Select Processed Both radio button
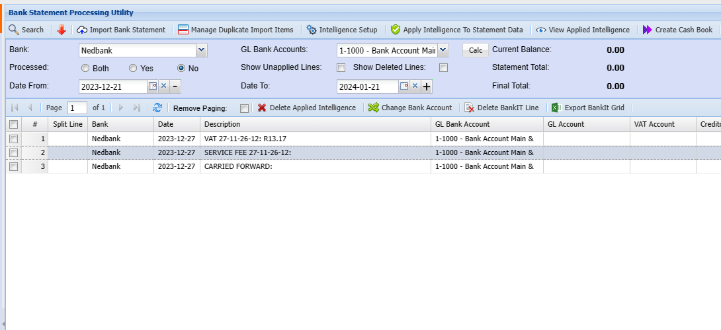Screen dimensions: 721x330 pyautogui.click(x=85, y=69)
